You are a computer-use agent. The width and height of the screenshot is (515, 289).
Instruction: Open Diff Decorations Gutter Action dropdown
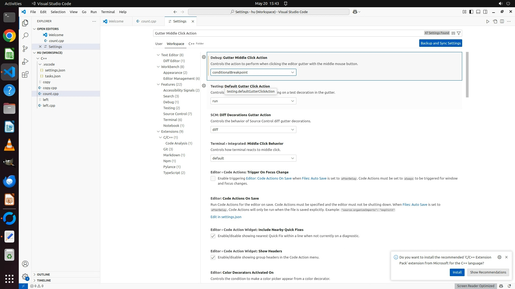253,130
